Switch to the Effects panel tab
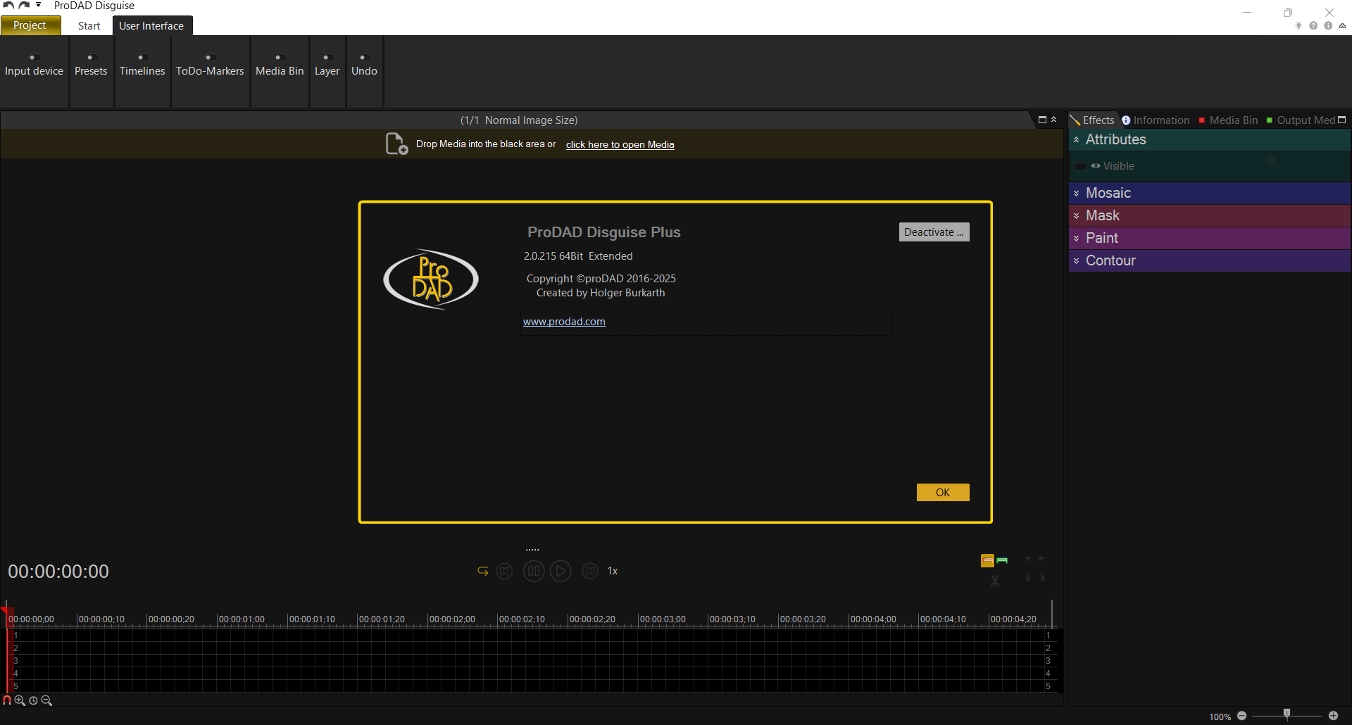1352x725 pixels. click(1093, 120)
